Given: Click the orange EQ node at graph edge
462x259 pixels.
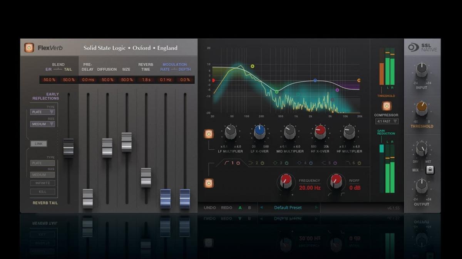Looking at the screenshot, I should point(359,81).
